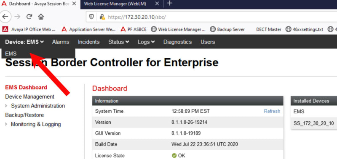The height and width of the screenshot is (159, 337).
Task: Click the green OK license state icon
Action: pos(174,156)
